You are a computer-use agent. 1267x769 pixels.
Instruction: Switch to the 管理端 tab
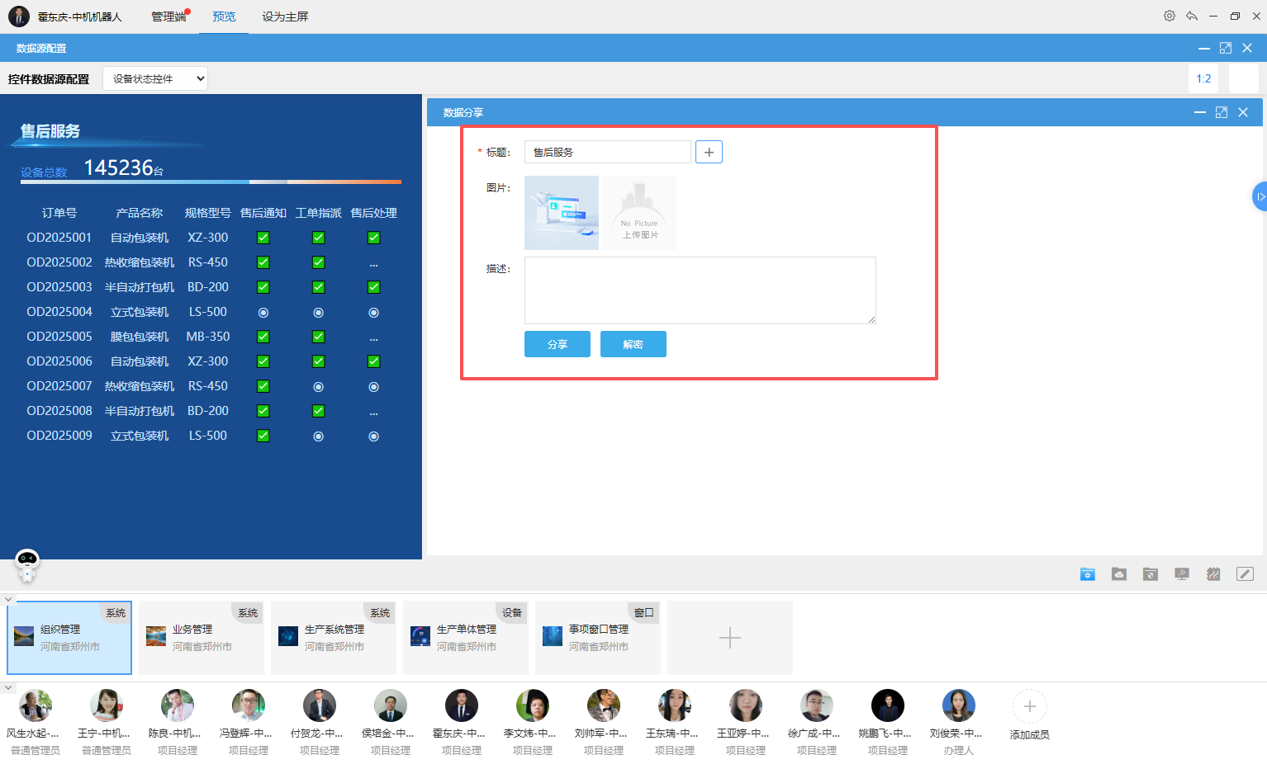(168, 17)
